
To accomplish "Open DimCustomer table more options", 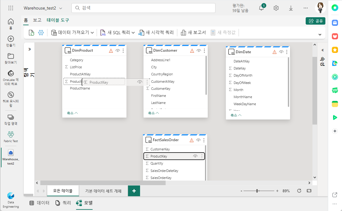I will [x=204, y=50].
